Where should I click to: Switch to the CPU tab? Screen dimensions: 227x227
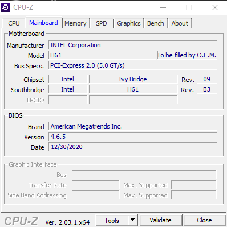(14, 23)
